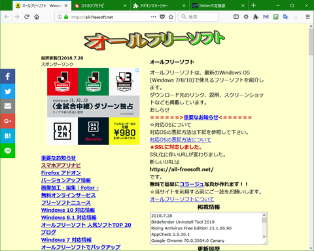Open the Windows 8.1 対応情報 link

[x=69, y=218]
